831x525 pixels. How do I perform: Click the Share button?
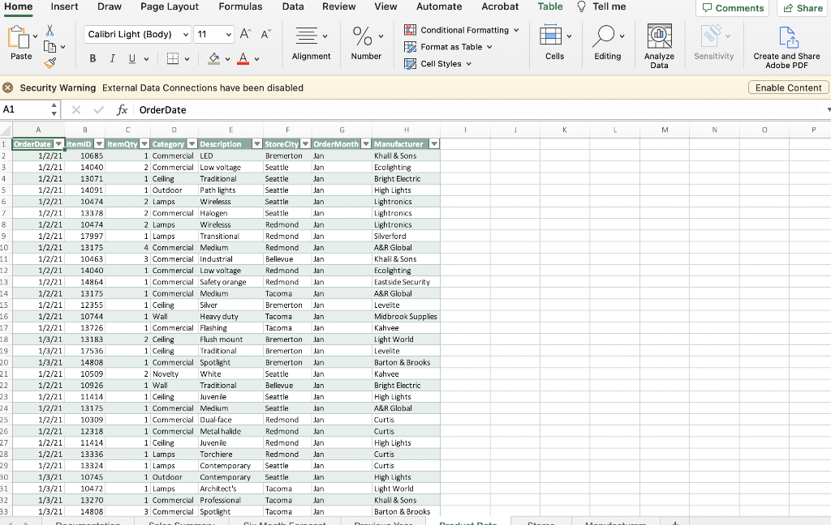(803, 8)
